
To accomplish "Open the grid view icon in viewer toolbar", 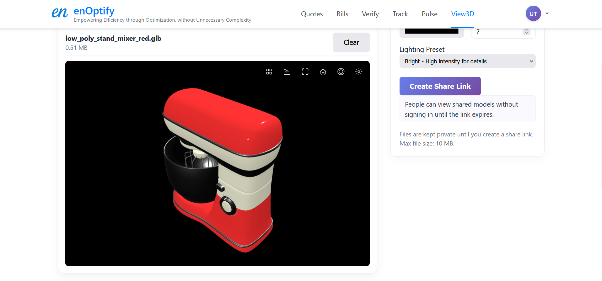I will [x=269, y=72].
